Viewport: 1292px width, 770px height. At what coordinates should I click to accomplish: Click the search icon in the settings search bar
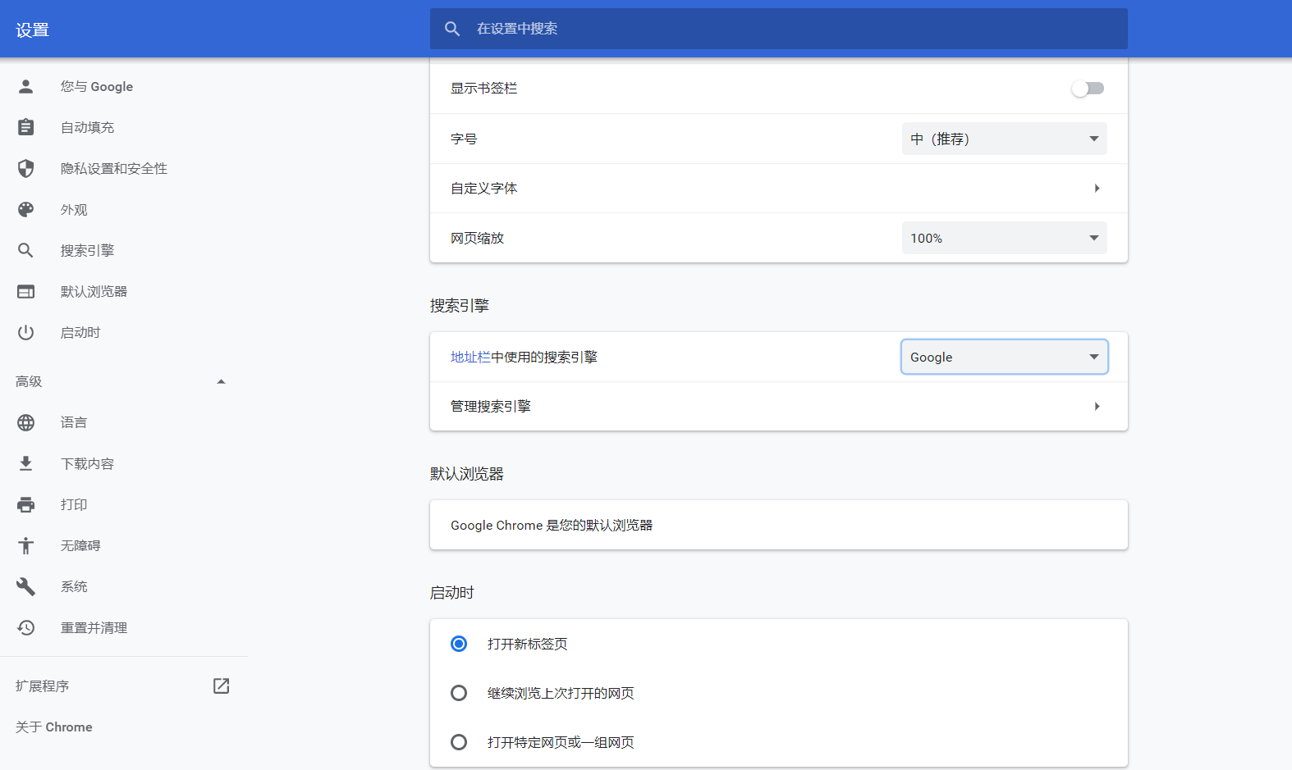[452, 29]
